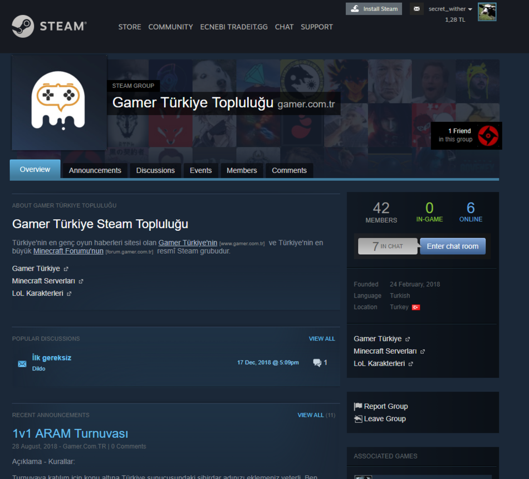Switch to the Announcements tab
This screenshot has width=529, height=479.
pyautogui.click(x=95, y=171)
